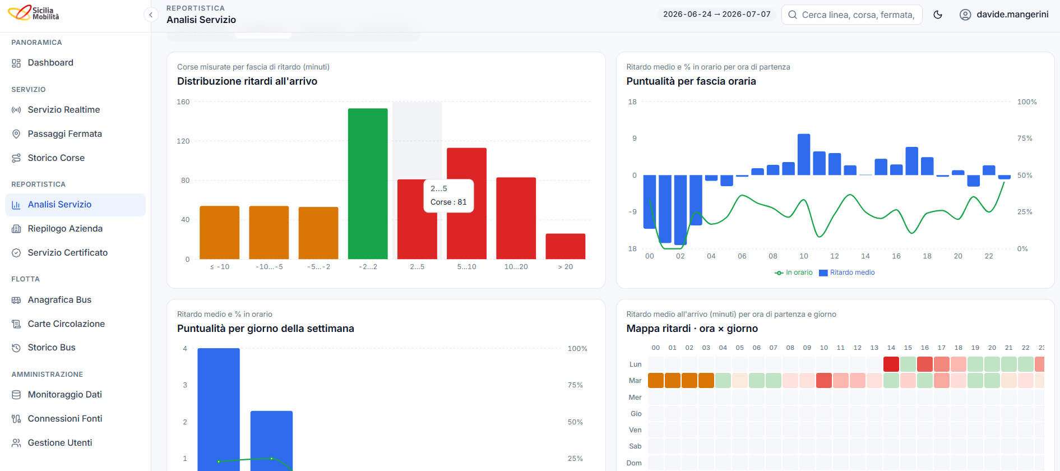Screen dimensions: 1060x471
Task: Click the Analisi Servizio page heading
Action: [201, 20]
